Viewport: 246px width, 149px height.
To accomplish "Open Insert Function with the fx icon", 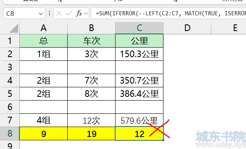I will [x=79, y=13].
